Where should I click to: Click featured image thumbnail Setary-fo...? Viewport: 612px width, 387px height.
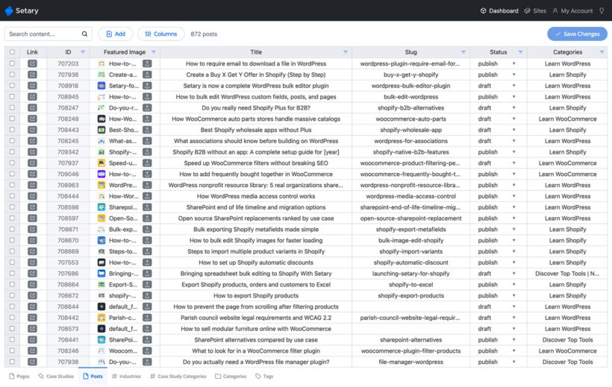coord(102,86)
